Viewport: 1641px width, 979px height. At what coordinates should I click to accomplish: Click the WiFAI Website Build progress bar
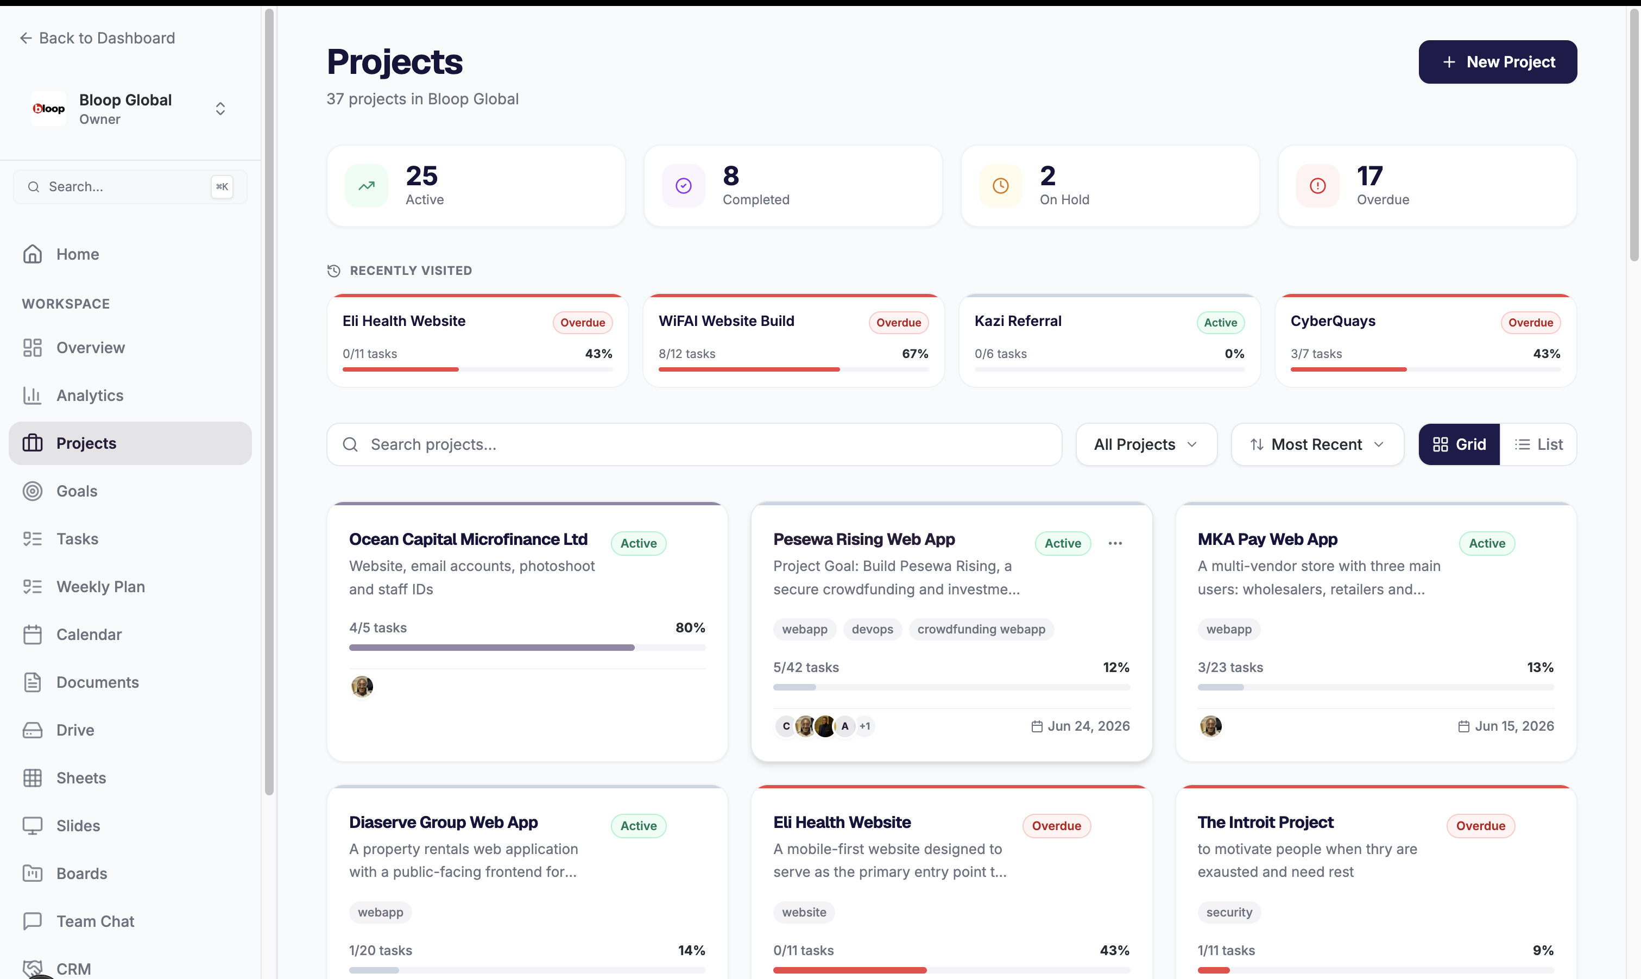pos(793,369)
